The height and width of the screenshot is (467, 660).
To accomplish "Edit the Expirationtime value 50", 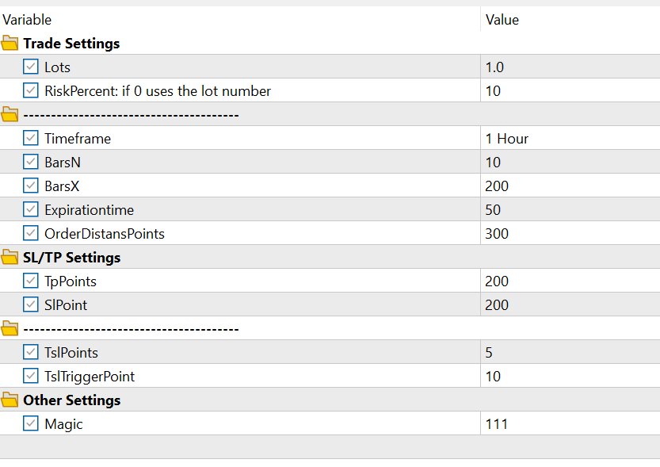I will tap(570, 209).
